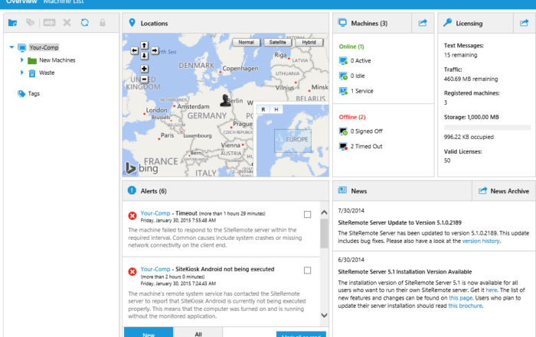
Task: Open Licensing panel export arrow
Action: (524, 23)
